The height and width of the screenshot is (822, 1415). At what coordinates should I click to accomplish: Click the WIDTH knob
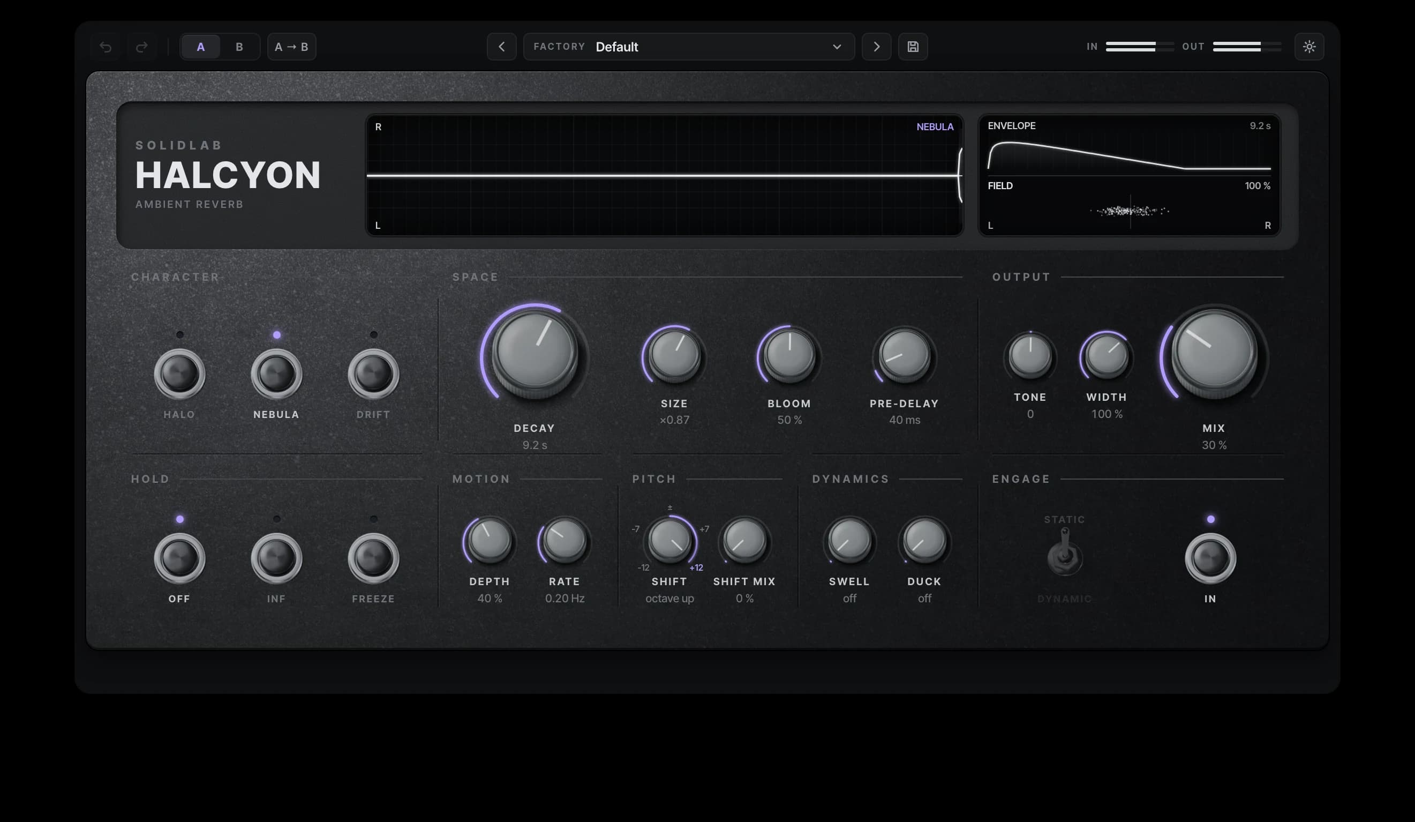pyautogui.click(x=1107, y=356)
